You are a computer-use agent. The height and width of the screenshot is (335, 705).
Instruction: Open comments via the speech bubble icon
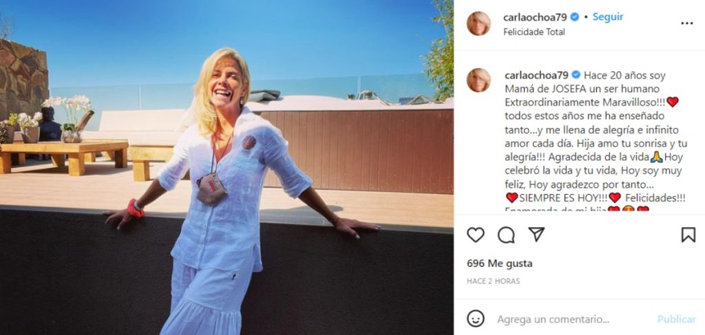(506, 235)
